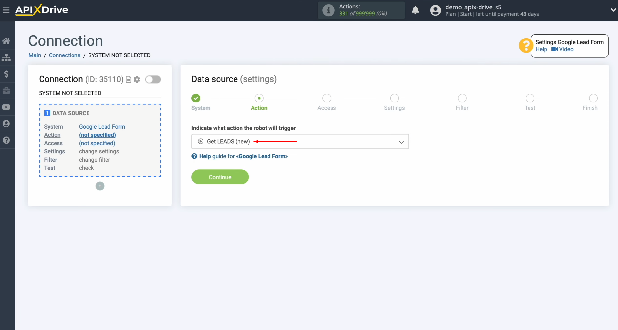Viewport: 618px width, 330px height.
Task: Select the Access step circle
Action: point(326,98)
